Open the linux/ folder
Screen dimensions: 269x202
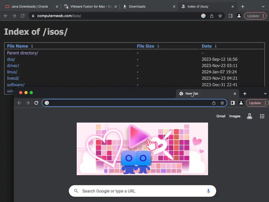pyautogui.click(x=12, y=72)
